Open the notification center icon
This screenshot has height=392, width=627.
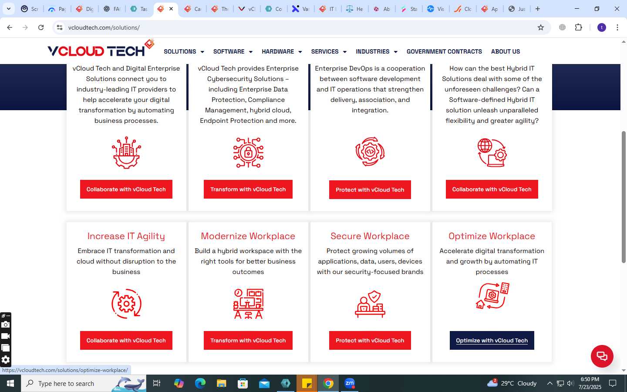[x=613, y=383]
